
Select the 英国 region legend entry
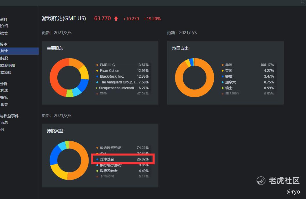[x=229, y=71]
